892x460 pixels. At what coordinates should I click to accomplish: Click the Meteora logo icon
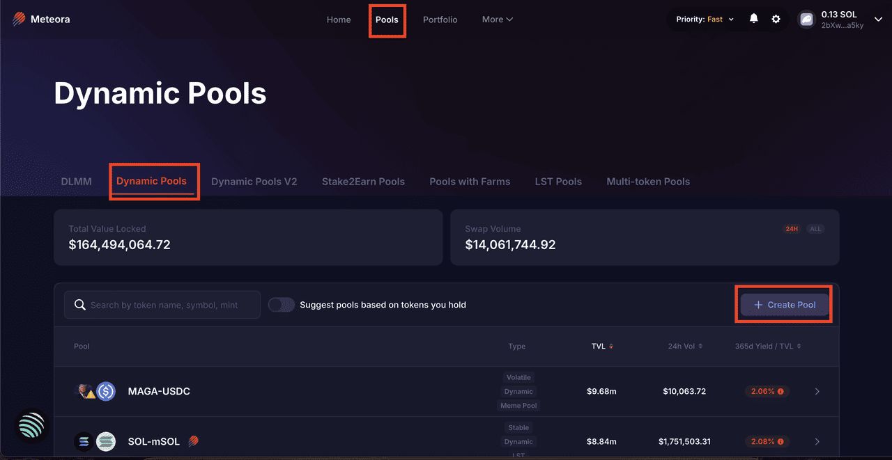(x=20, y=19)
